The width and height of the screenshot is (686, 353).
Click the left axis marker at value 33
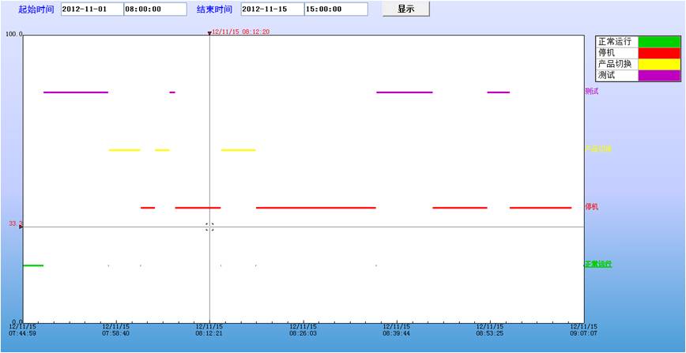pyautogui.click(x=21, y=227)
